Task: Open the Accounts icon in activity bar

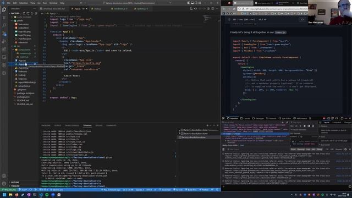Action: pyautogui.click(x=4, y=176)
